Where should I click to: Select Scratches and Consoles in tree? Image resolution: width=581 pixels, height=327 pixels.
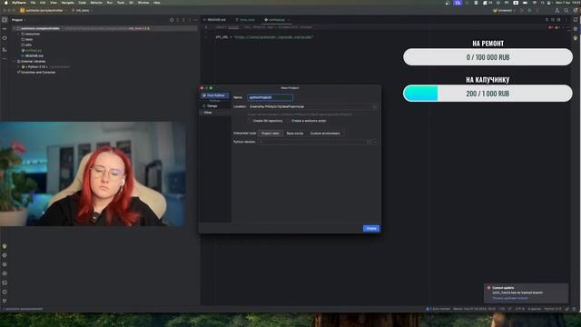click(38, 73)
